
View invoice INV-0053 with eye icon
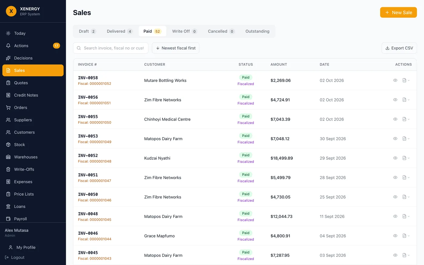(x=395, y=138)
